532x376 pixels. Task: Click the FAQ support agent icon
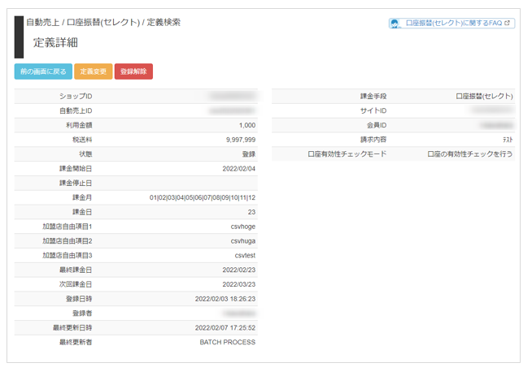coord(395,24)
